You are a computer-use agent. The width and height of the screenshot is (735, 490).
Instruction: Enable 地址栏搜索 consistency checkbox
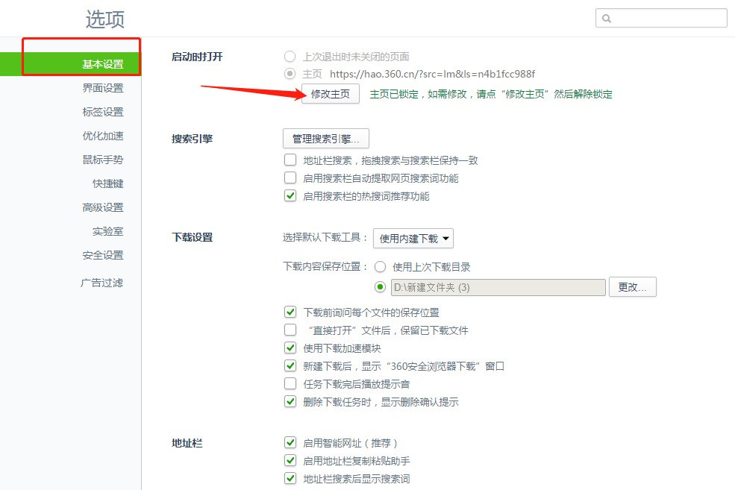point(290,160)
